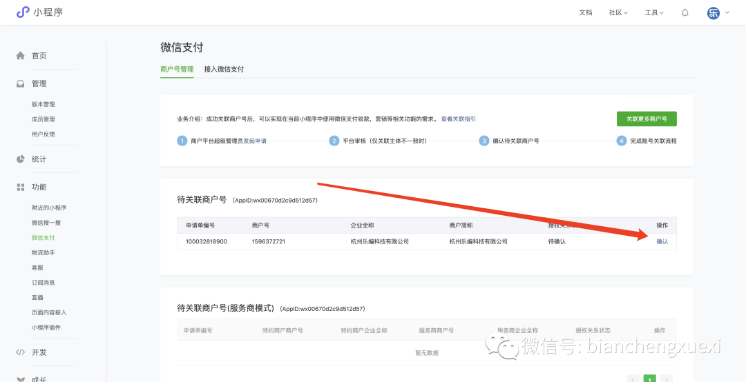This screenshot has width=746, height=382.
Task: Switch to 商户号管理 tab
Action: point(177,69)
